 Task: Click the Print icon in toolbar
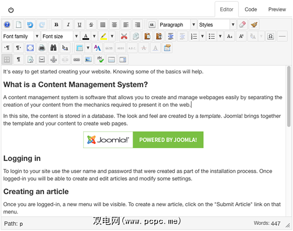42,48
